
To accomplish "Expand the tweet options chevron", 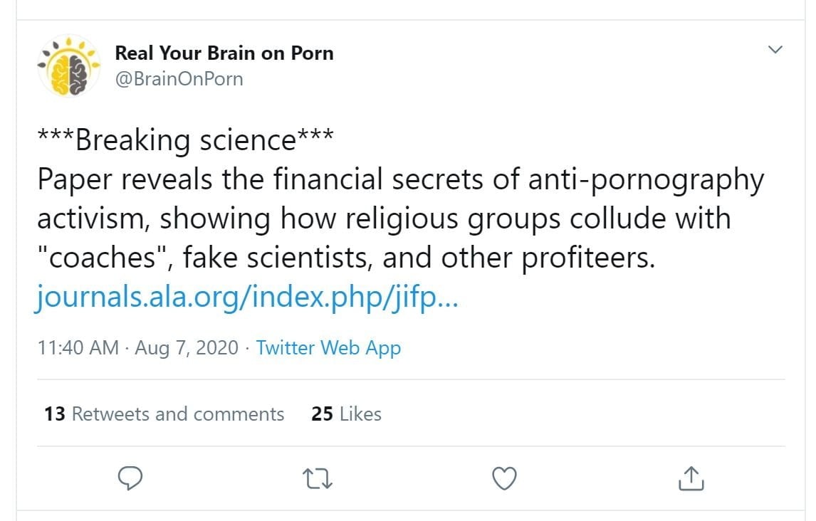I will 775,50.
